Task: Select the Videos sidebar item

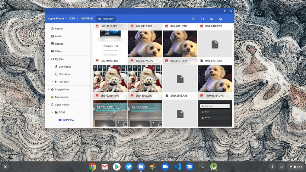Action: [58, 51]
